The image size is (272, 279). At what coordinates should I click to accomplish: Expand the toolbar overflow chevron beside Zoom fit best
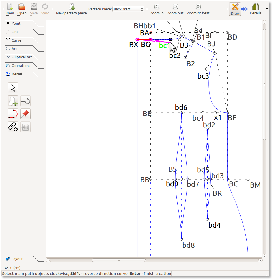click(224, 9)
